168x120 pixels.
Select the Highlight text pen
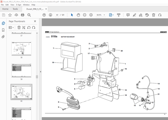pyautogui.click(x=134, y=15)
